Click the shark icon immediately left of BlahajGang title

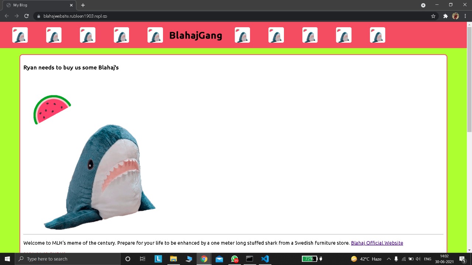[x=155, y=35]
